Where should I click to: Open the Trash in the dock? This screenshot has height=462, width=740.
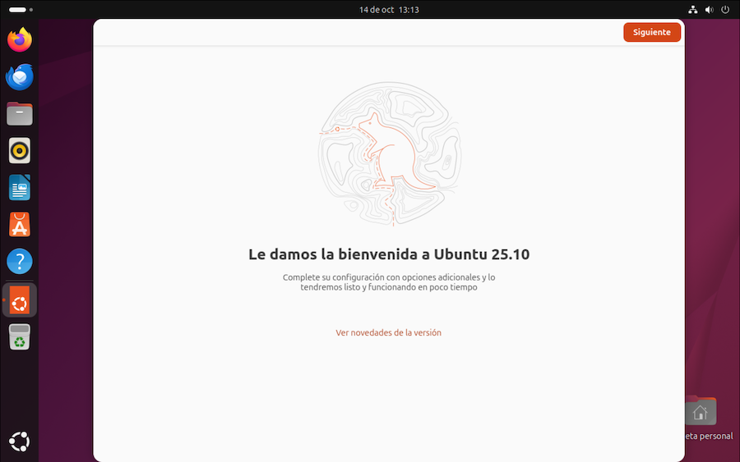(x=20, y=337)
